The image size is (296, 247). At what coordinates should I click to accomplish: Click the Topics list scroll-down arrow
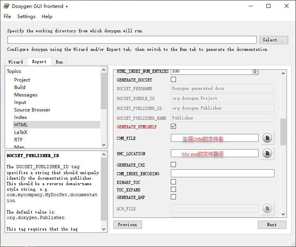coord(104,145)
